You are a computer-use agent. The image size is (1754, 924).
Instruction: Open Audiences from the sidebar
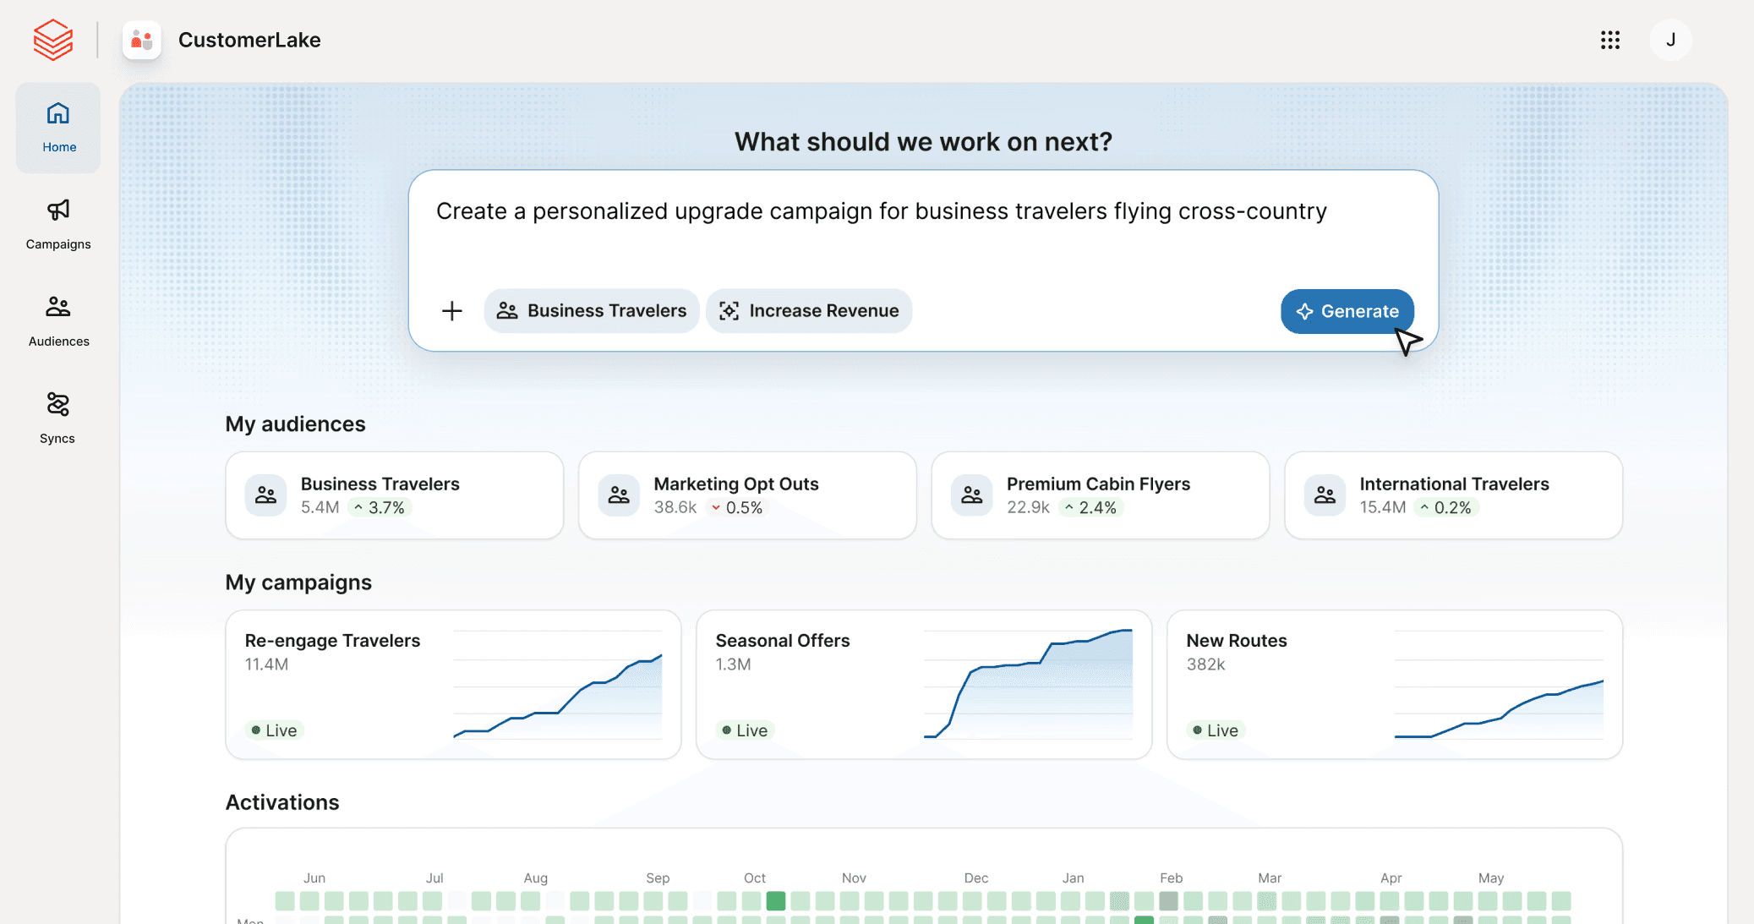[58, 322]
